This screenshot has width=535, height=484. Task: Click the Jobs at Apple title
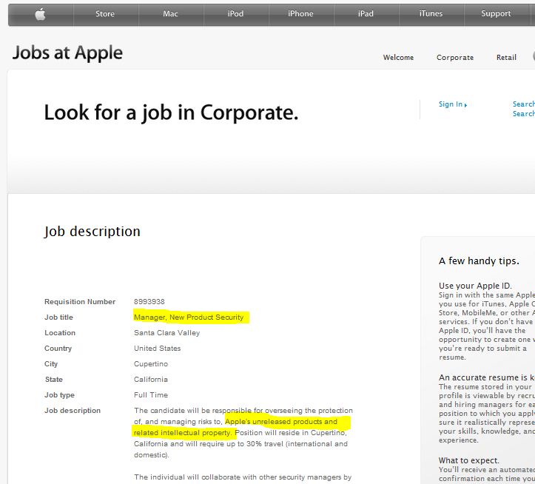tap(68, 53)
